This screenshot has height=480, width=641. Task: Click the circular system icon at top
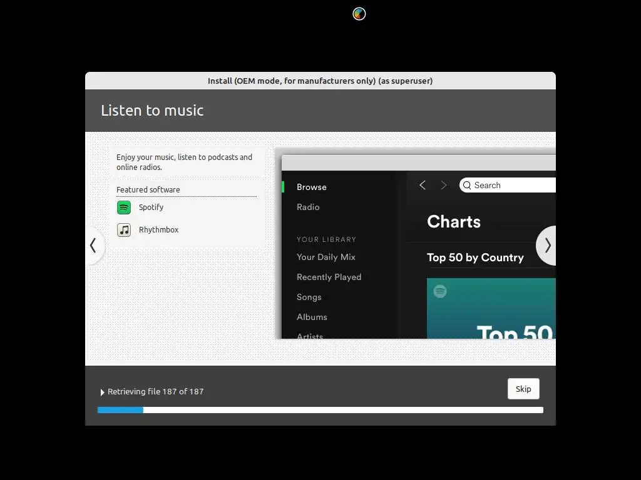359,14
